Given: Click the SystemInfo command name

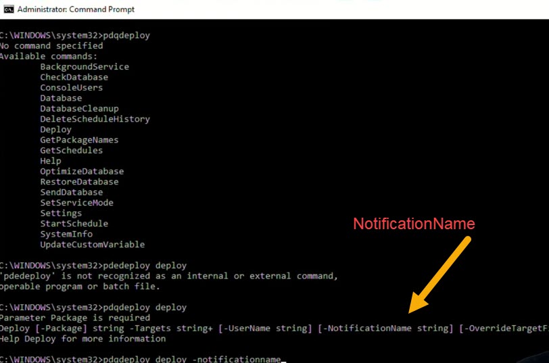Looking at the screenshot, I should (66, 234).
